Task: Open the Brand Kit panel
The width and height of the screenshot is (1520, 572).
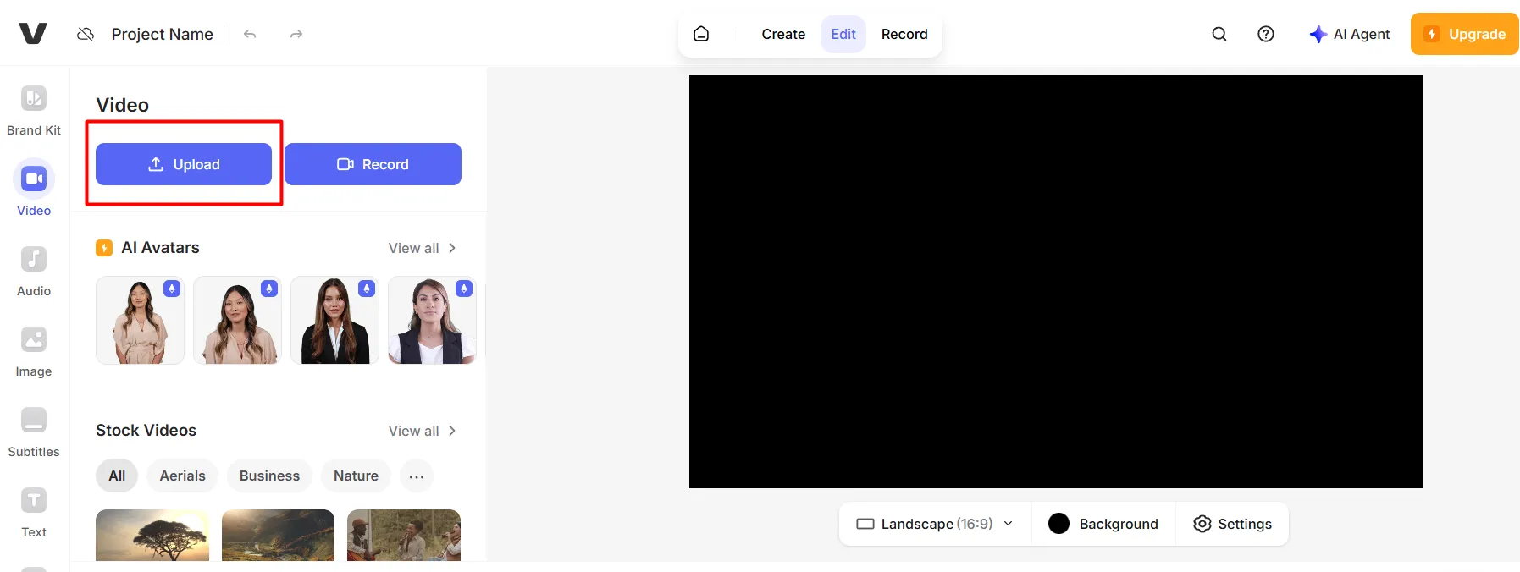Action: (x=34, y=99)
